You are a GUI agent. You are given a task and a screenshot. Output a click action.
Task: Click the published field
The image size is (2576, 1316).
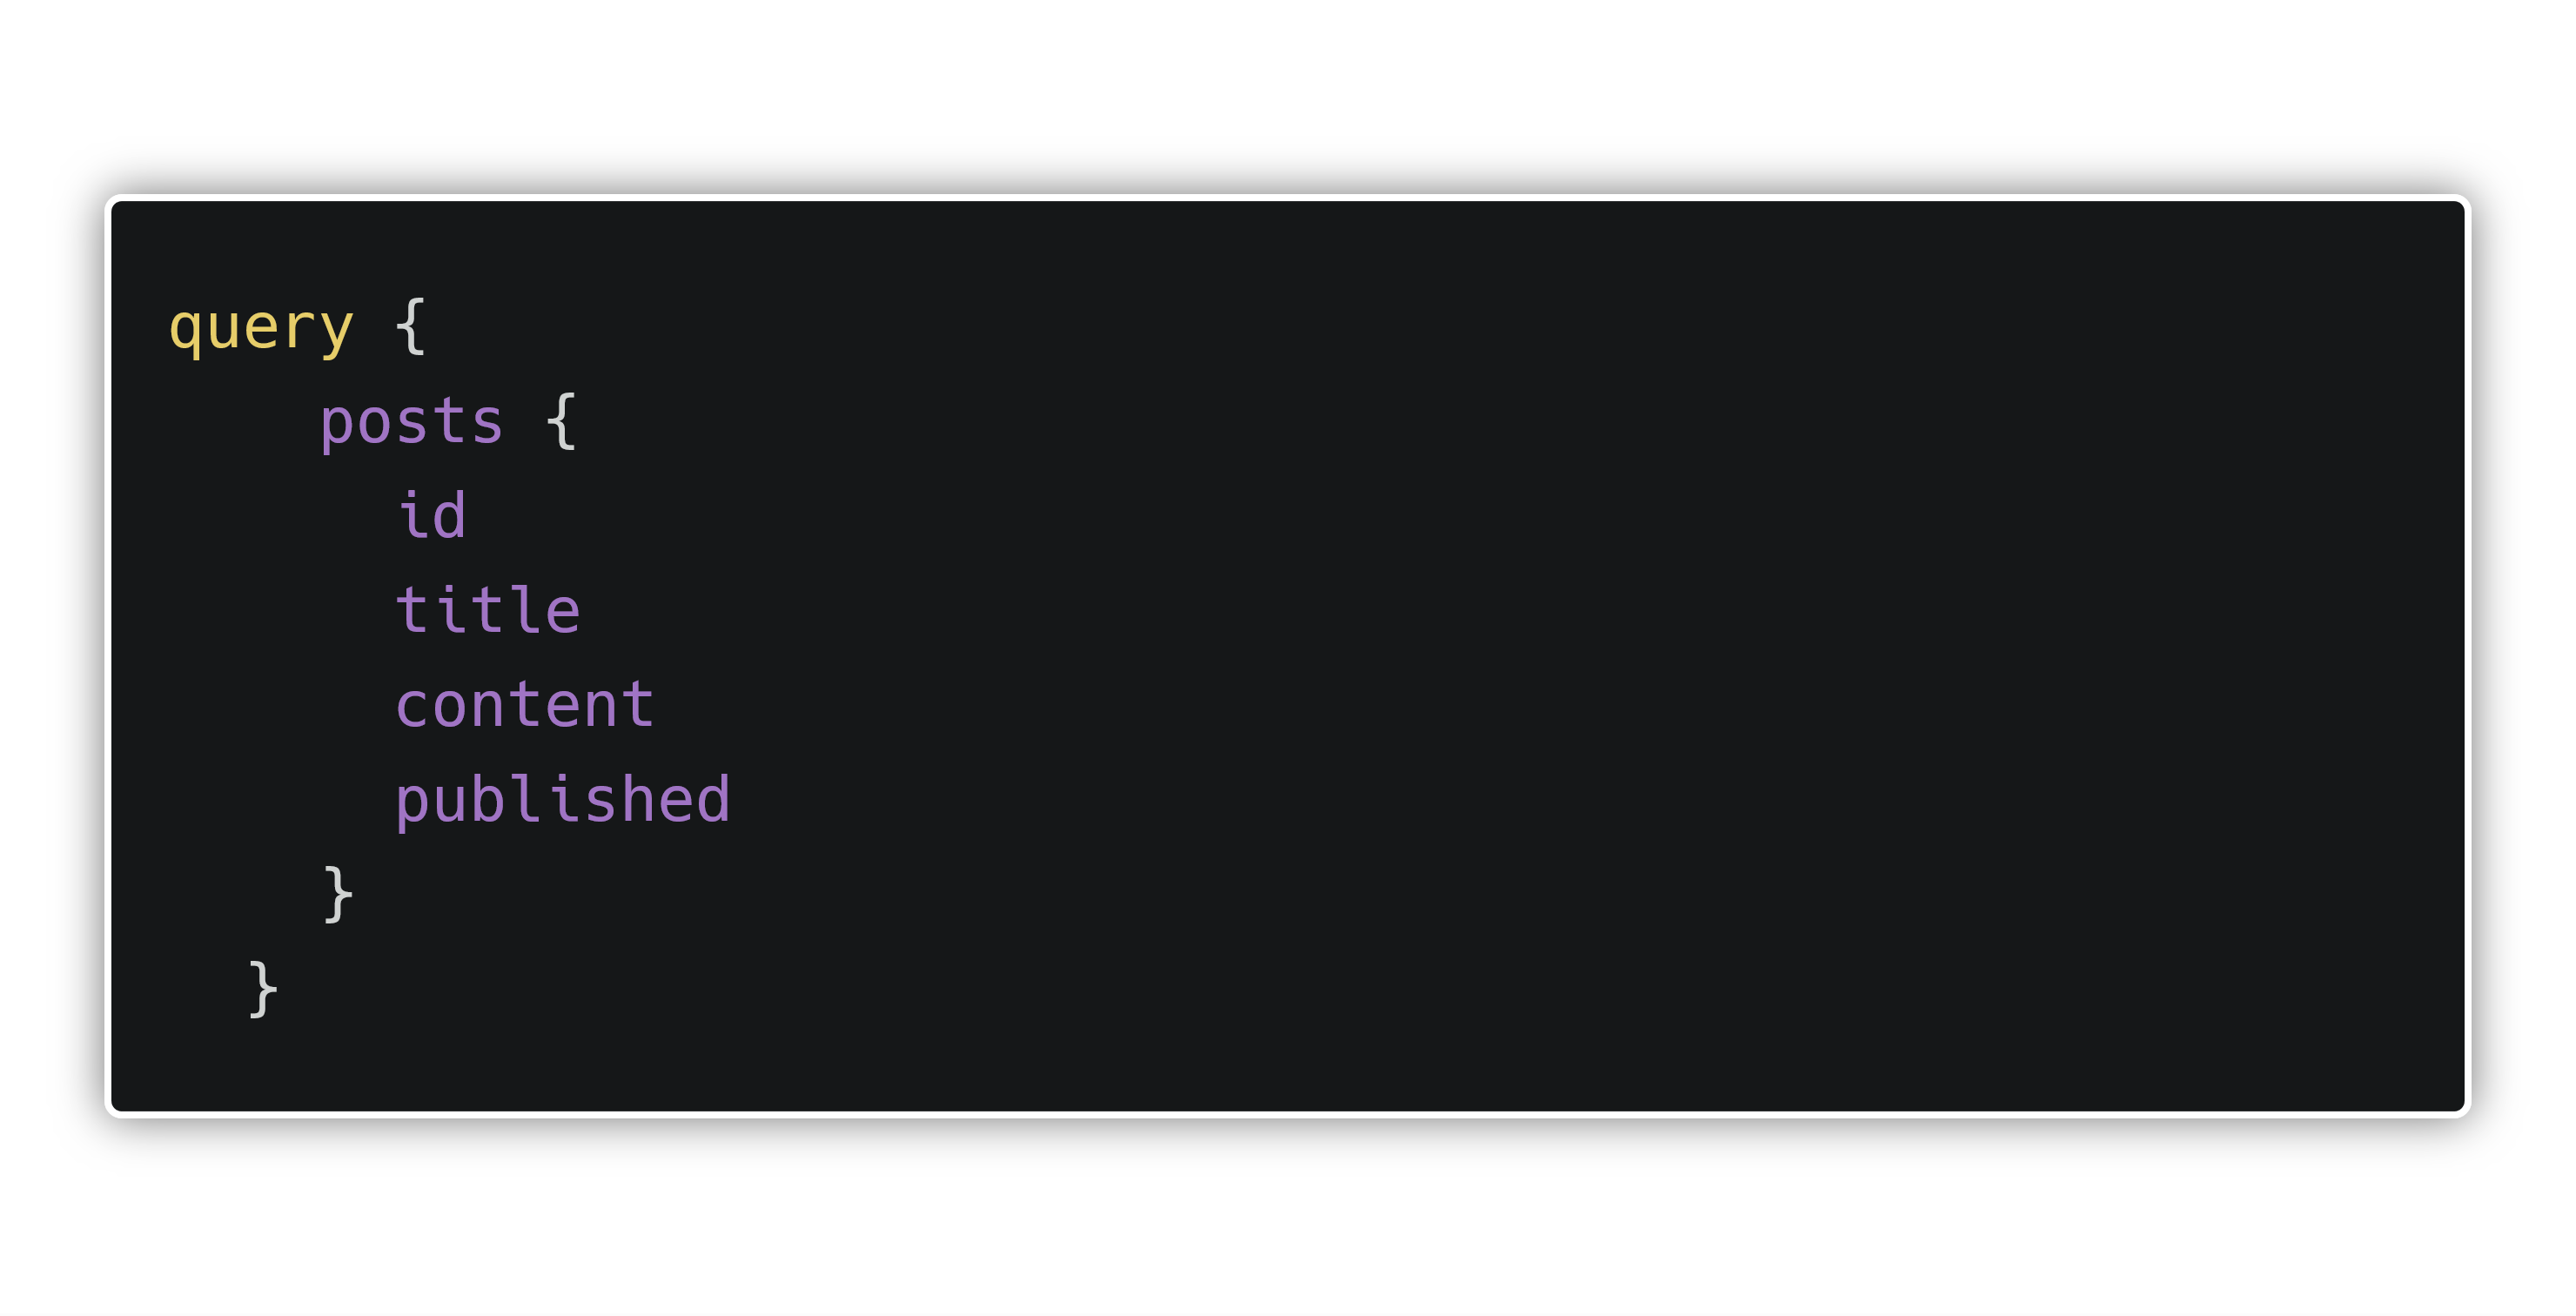(x=563, y=799)
